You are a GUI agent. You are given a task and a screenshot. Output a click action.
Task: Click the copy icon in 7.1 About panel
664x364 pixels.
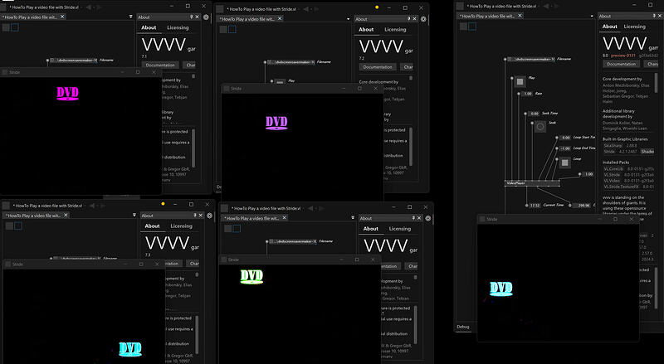click(193, 76)
